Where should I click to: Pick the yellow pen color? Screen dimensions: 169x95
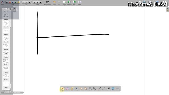[x=18, y=2]
